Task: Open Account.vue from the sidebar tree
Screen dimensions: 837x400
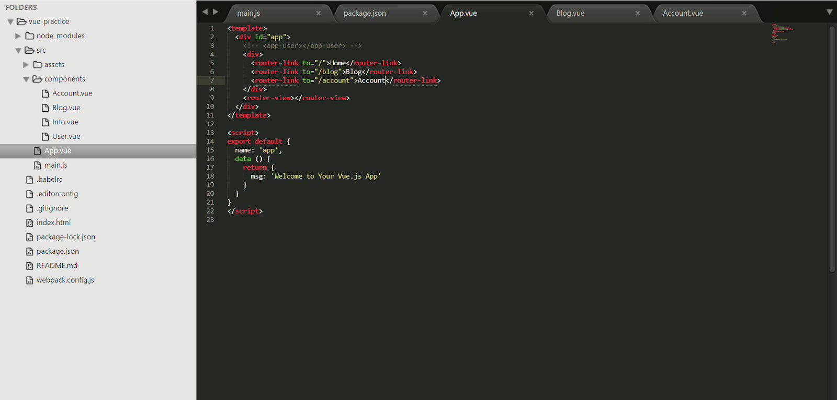Action: click(x=72, y=93)
